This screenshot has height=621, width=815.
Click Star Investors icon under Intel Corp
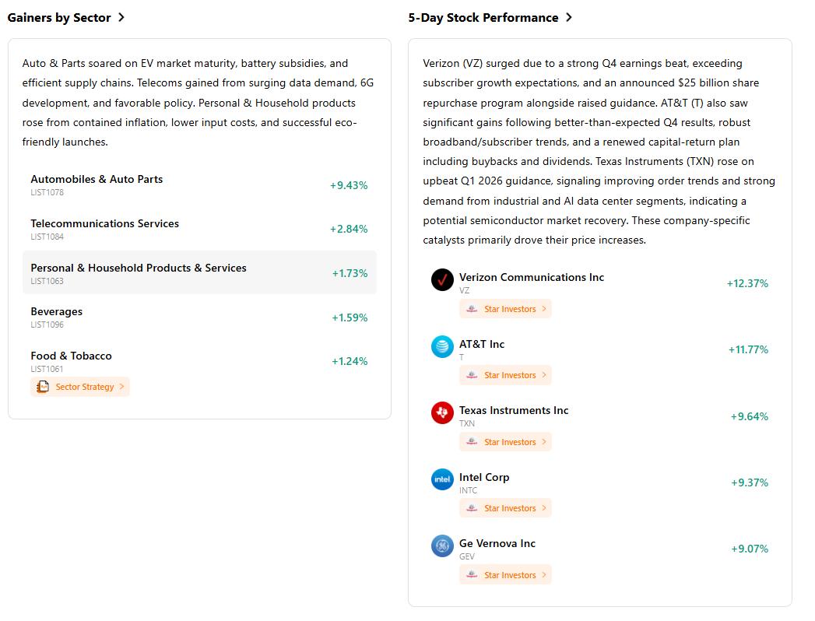click(x=472, y=508)
